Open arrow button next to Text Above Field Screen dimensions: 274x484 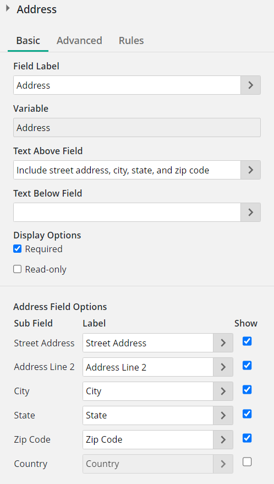pyautogui.click(x=250, y=170)
